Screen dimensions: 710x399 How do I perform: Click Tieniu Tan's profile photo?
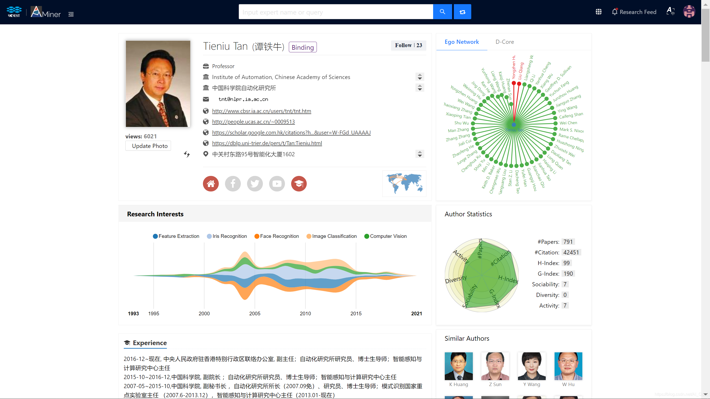[158, 84]
